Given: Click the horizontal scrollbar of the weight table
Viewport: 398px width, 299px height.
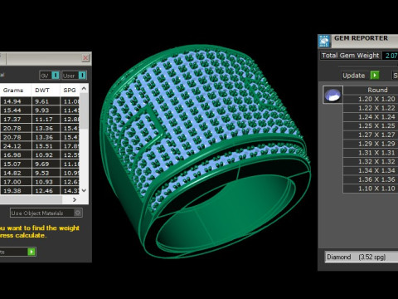Looking at the screenshot, I should [x=31, y=199].
